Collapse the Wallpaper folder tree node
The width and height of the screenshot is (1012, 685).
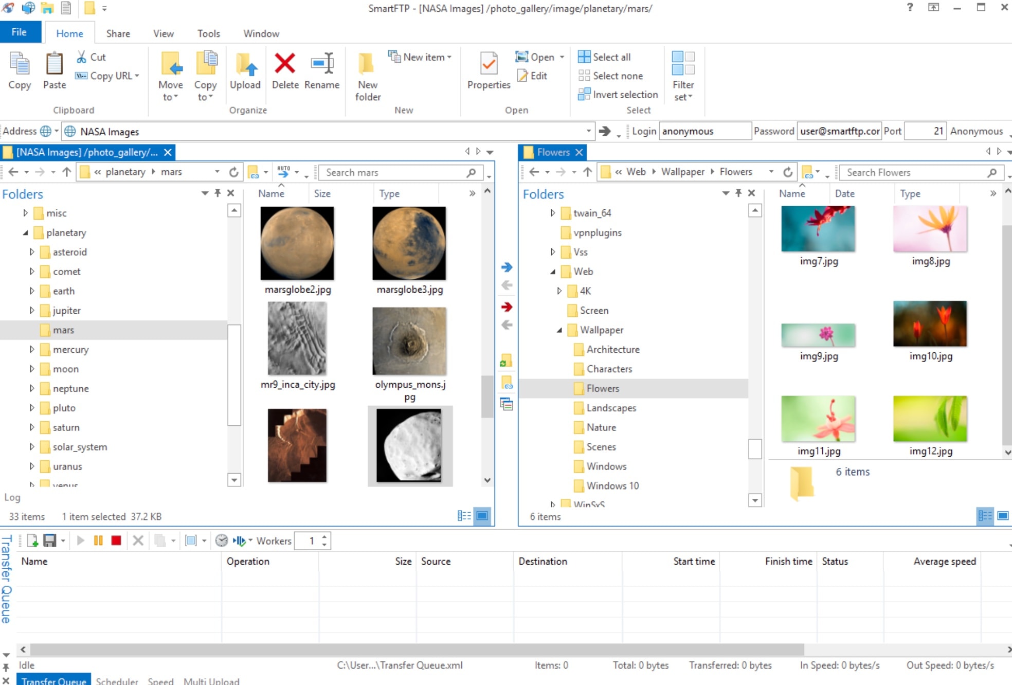tap(559, 330)
